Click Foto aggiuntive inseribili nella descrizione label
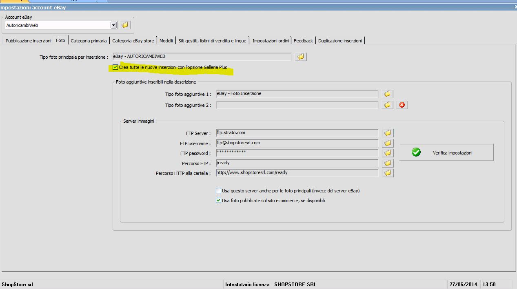The height and width of the screenshot is (289, 517). [156, 82]
